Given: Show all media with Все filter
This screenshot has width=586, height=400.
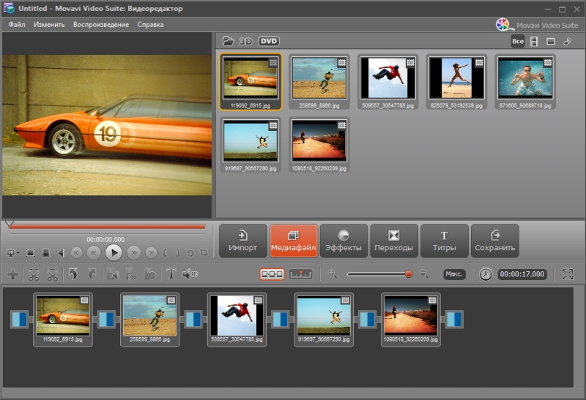Looking at the screenshot, I should pyautogui.click(x=518, y=42).
